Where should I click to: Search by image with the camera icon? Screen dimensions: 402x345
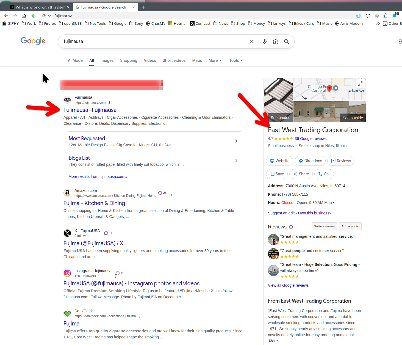click(276, 42)
